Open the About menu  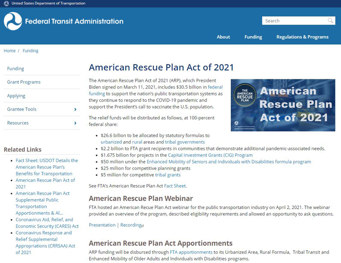click(x=223, y=37)
